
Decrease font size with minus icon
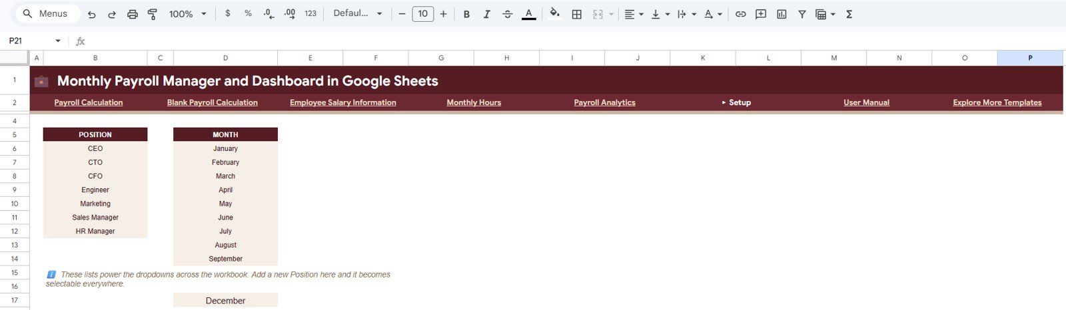(x=402, y=13)
